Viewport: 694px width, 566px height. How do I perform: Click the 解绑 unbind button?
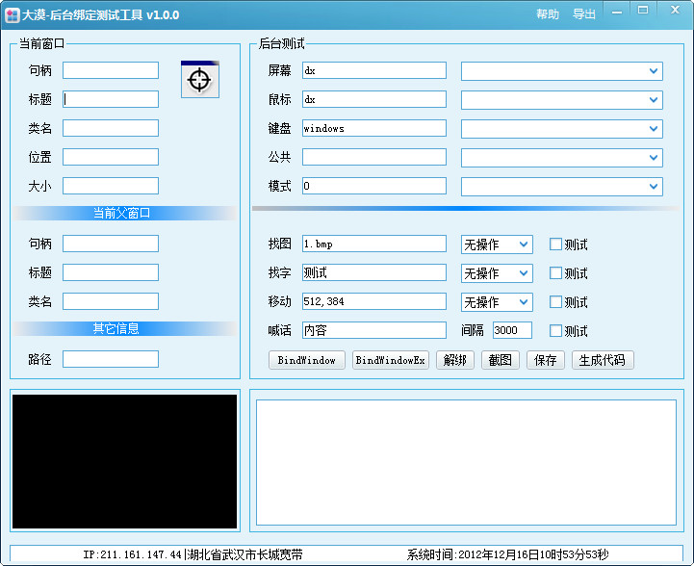[455, 360]
